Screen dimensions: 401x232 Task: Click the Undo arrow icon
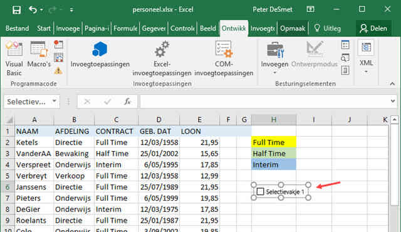[x=33, y=10]
